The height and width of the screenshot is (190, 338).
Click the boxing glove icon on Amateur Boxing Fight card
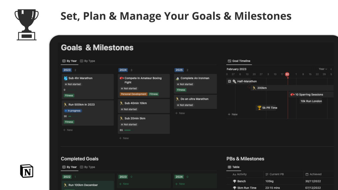[x=122, y=78]
